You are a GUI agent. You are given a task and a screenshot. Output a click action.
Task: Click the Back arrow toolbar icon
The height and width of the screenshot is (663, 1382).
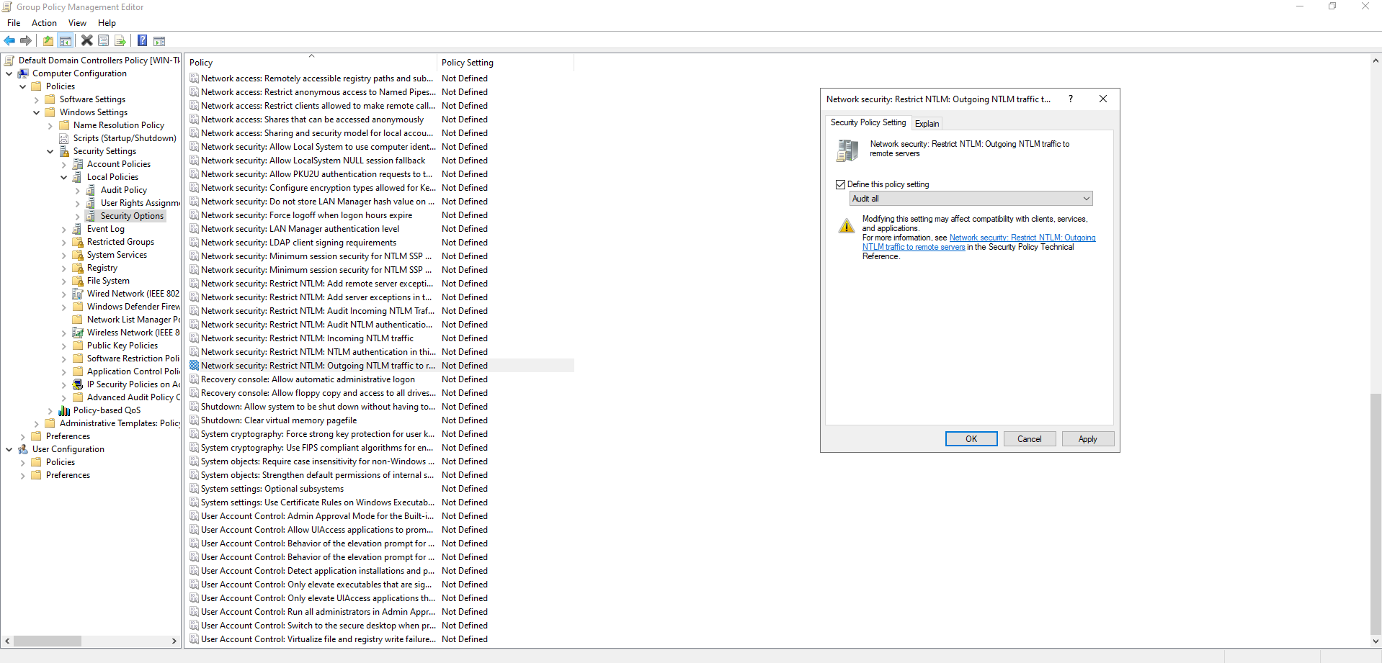point(9,41)
